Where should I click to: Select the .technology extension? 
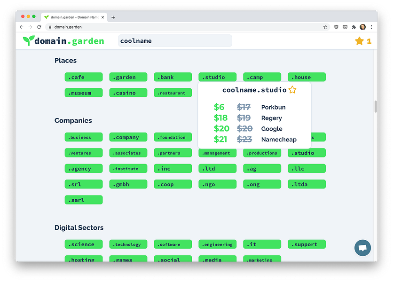(128, 244)
